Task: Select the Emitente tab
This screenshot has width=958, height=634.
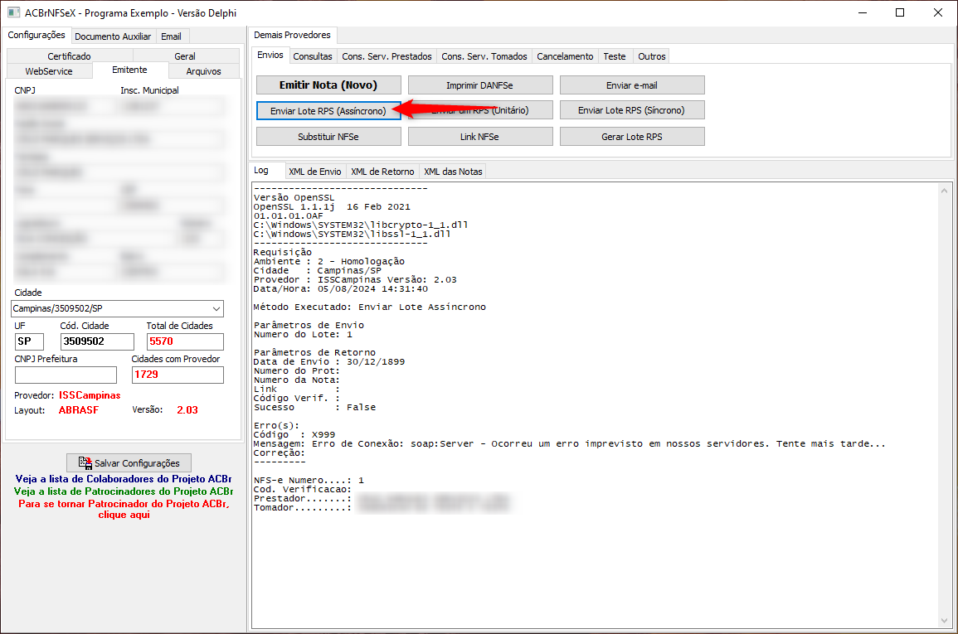Action: 129,70
